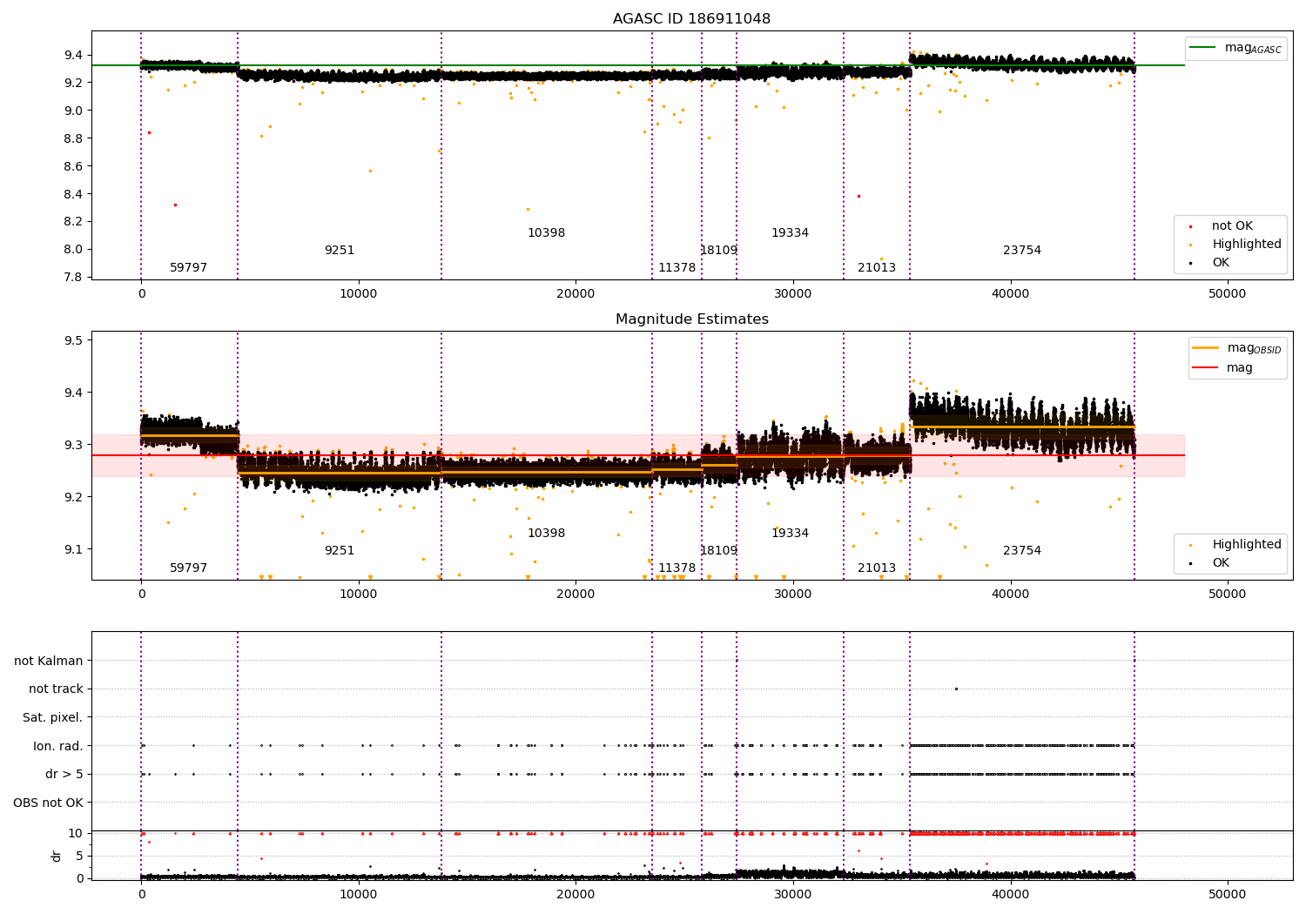Click obsid label 11378 in the Magnitude Estimates plot
Viewport: 1306px width, 914px height.
click(677, 568)
